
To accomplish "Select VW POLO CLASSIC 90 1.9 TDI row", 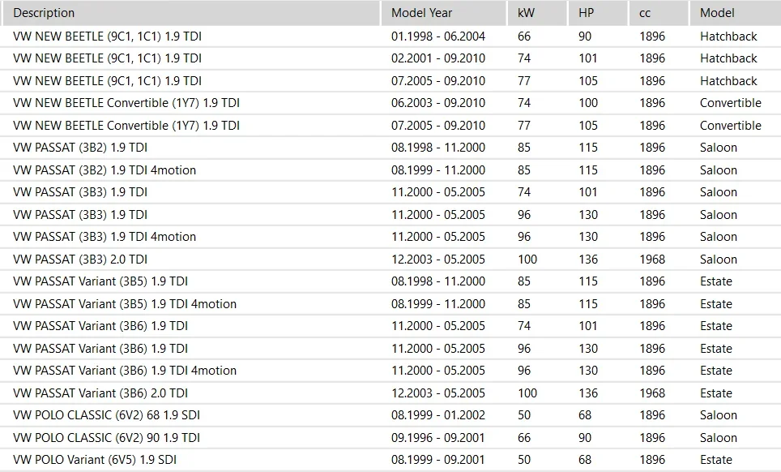I will point(390,438).
